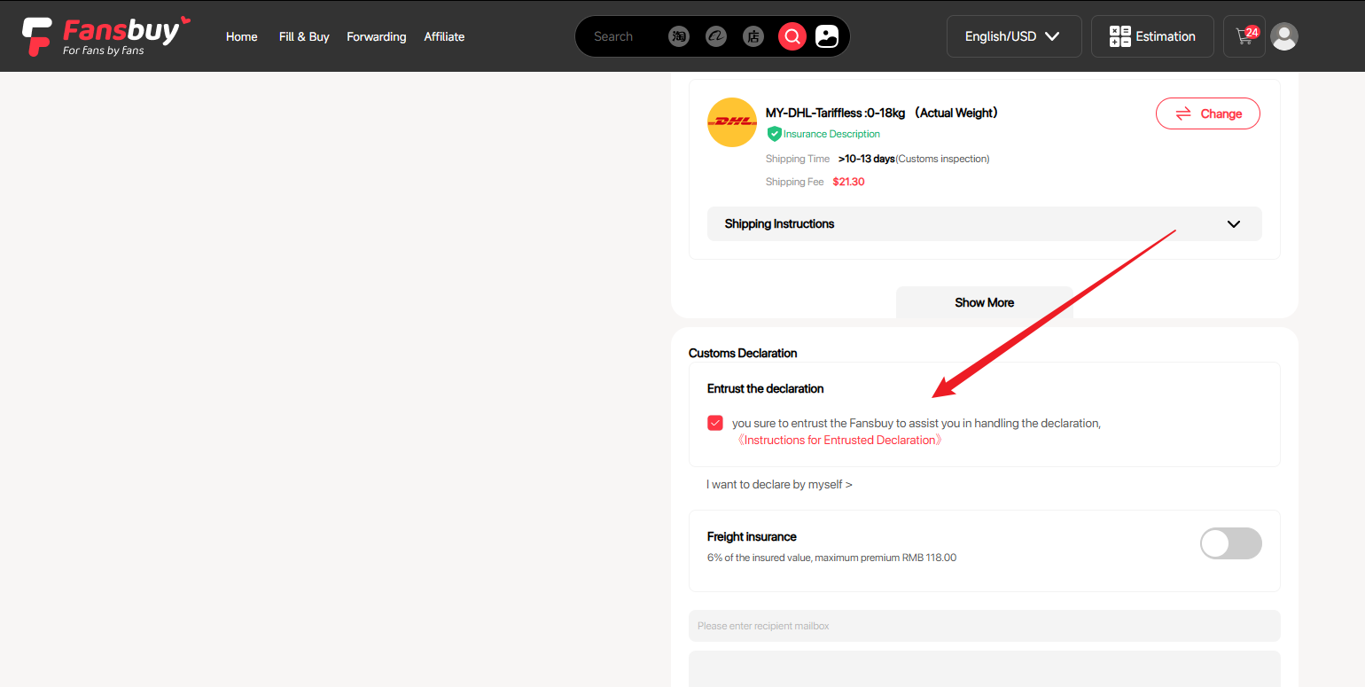
Task: Click the red magnifier search button
Action: [x=792, y=36]
